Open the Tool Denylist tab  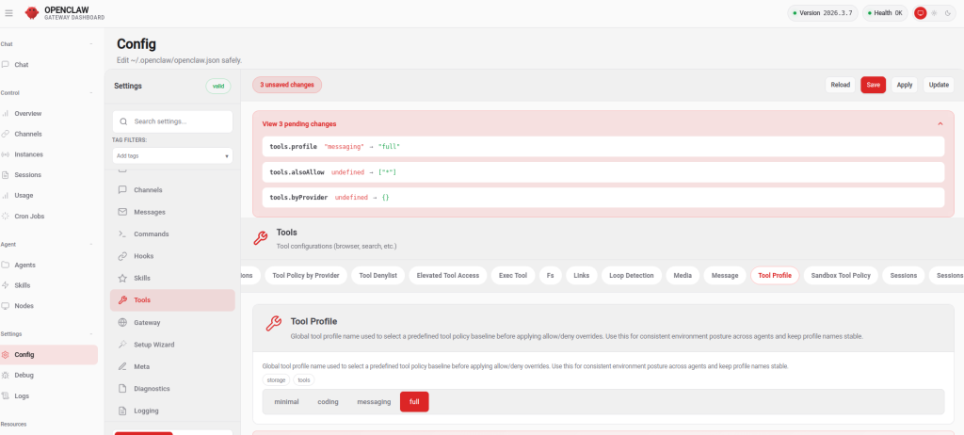(378, 276)
